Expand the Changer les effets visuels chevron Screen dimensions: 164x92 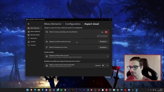[108, 56]
